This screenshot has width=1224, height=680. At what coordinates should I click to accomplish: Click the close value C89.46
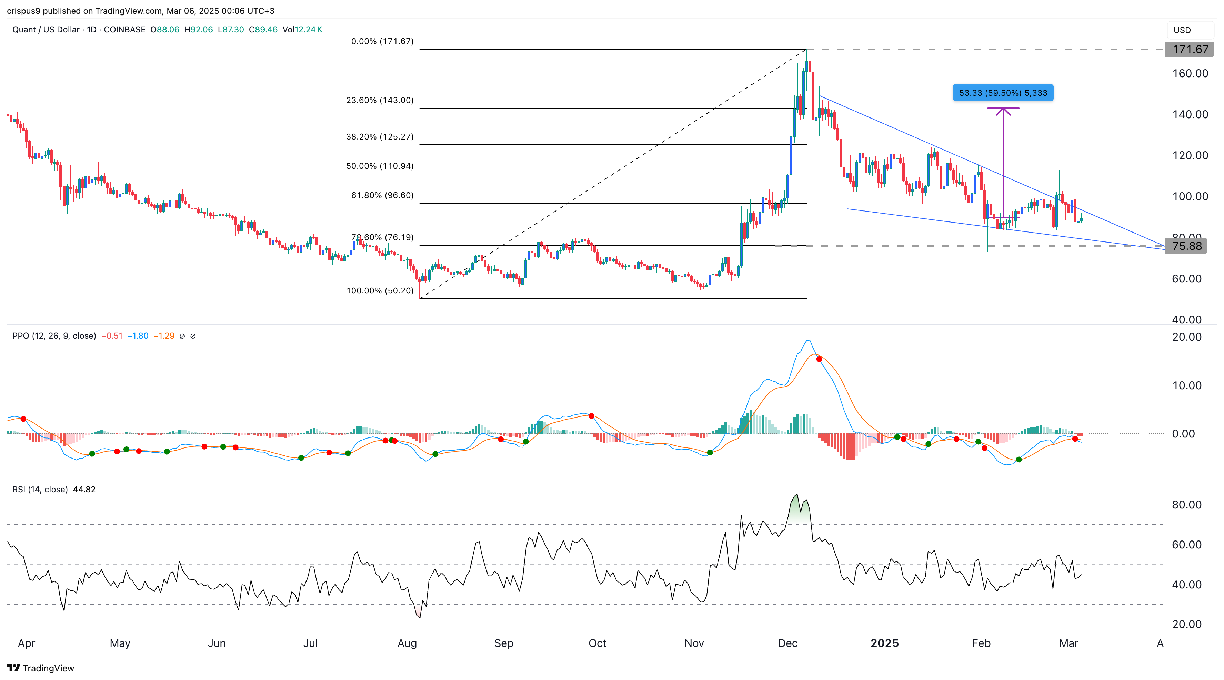[263, 29]
